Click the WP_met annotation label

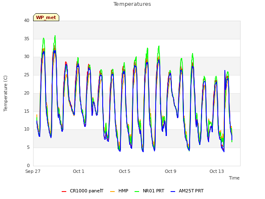pyautogui.click(x=46, y=17)
